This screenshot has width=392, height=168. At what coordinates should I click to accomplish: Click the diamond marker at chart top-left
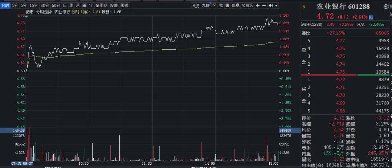point(26,17)
